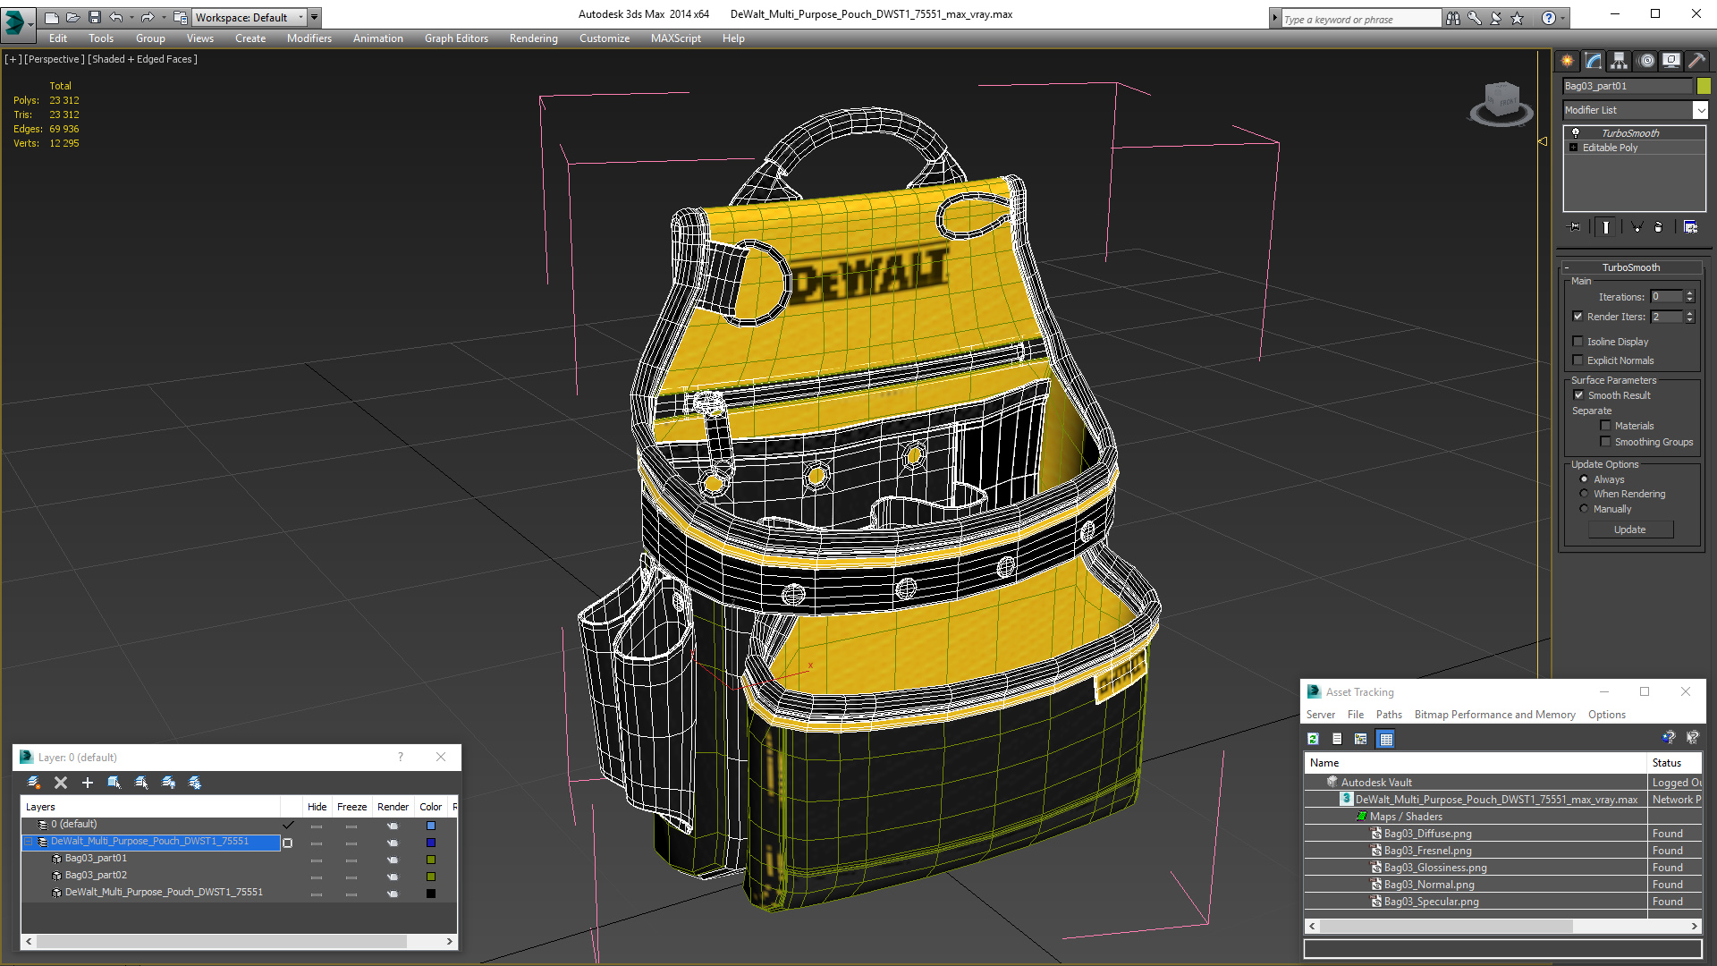Screen dimensions: 1717x966
Task: Toggle TurboSmooth modifier lightbulb on/off
Action: (x=1576, y=132)
